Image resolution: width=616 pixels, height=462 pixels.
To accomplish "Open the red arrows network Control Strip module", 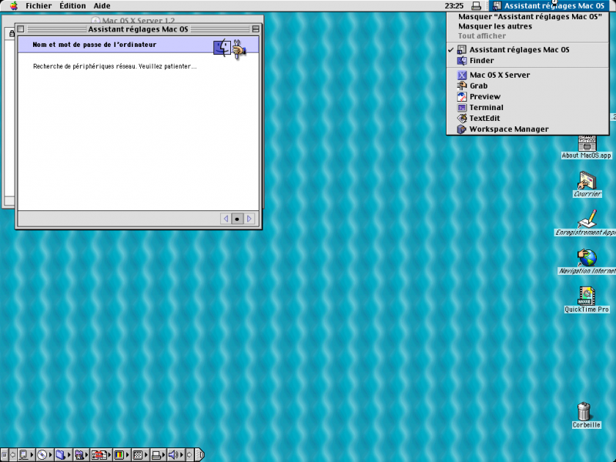I will tap(101, 455).
